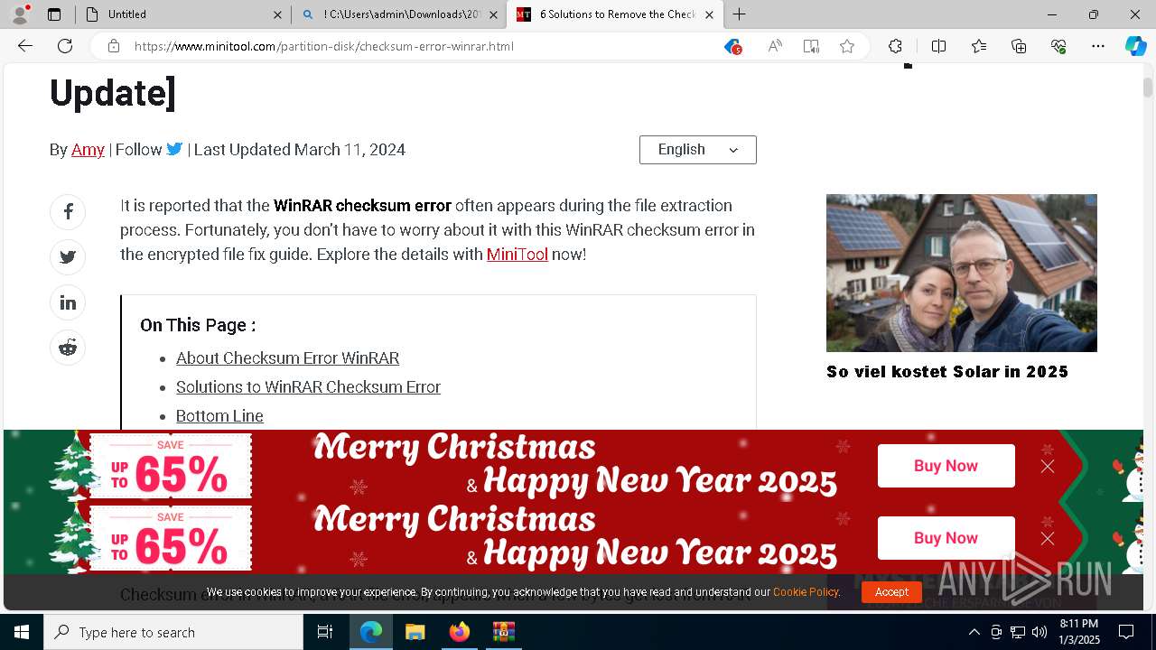Open Browser essentials icon
The width and height of the screenshot is (1156, 650).
(1058, 46)
